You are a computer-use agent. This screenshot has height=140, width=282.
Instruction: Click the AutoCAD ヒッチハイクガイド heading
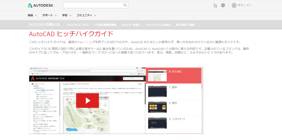71,34
